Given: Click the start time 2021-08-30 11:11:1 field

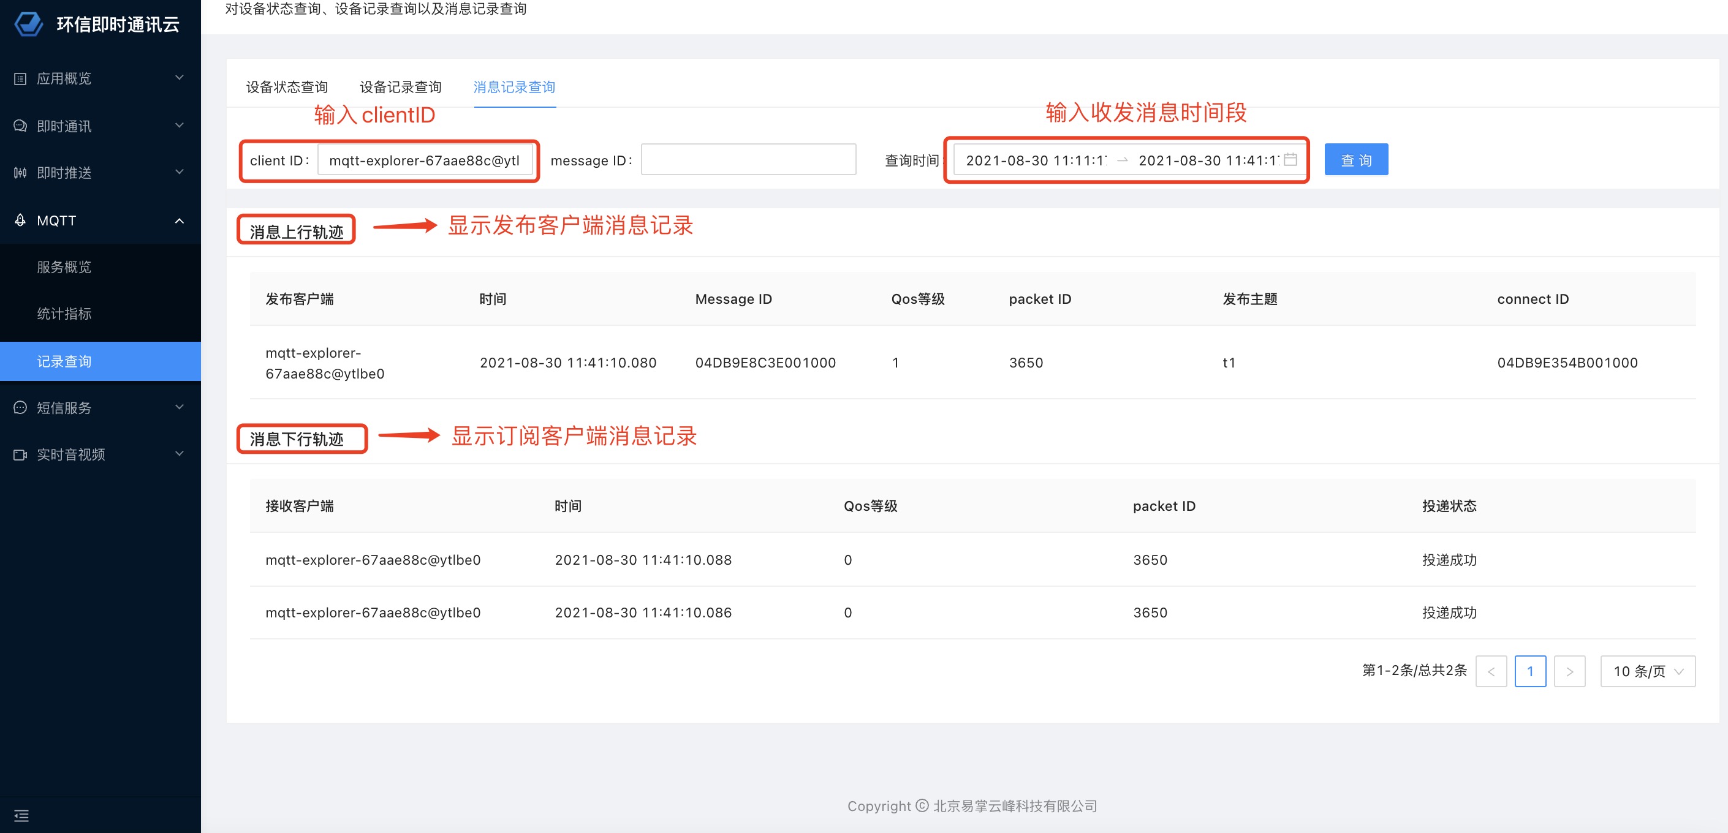Looking at the screenshot, I should coord(1036,160).
